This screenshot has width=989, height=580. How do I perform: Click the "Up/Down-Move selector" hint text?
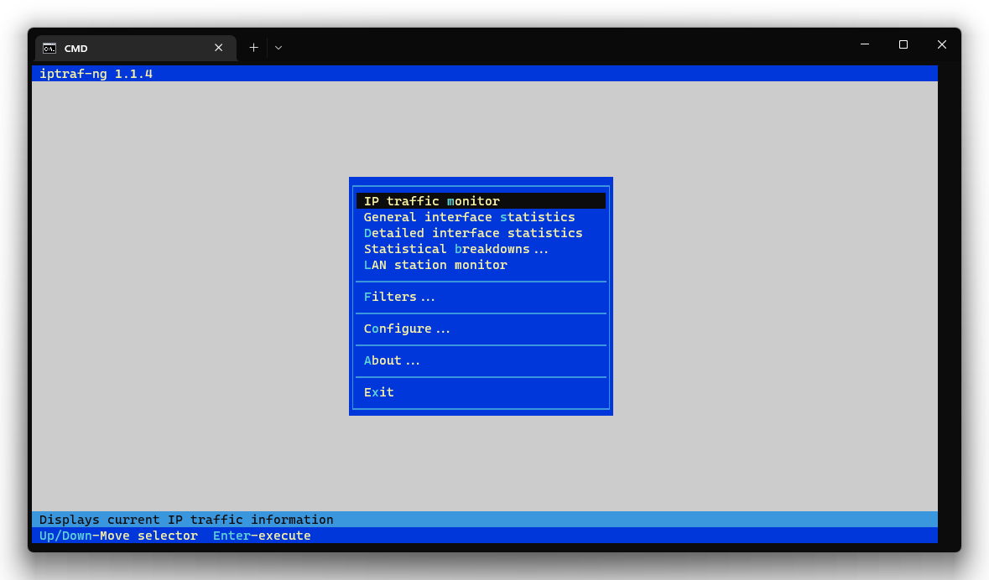coord(117,536)
